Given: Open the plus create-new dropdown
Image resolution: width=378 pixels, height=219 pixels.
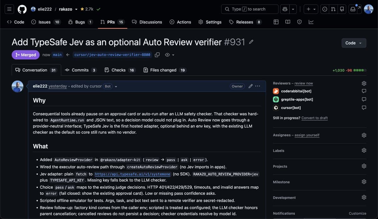Looking at the screenshot, I should click(311, 9).
